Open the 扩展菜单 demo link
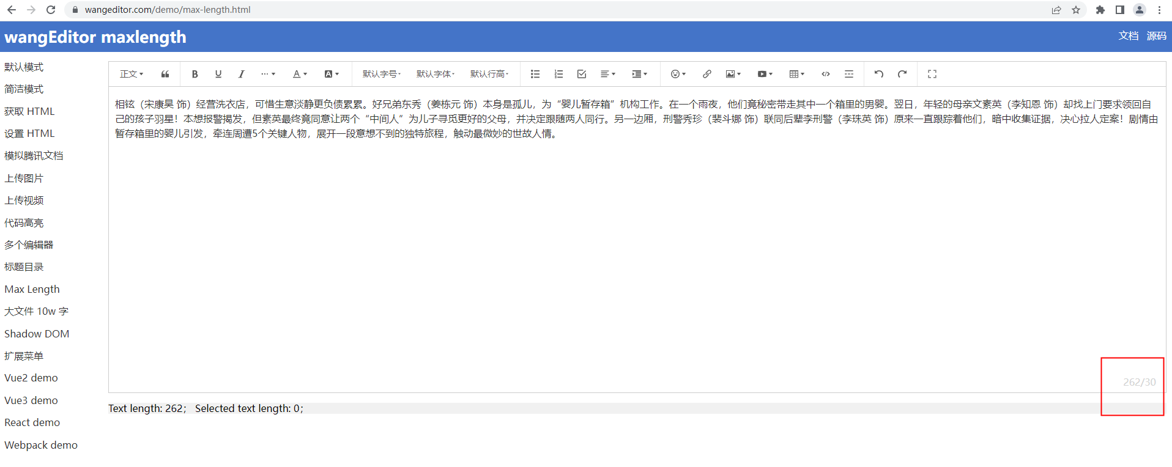The height and width of the screenshot is (467, 1172). pyautogui.click(x=24, y=356)
